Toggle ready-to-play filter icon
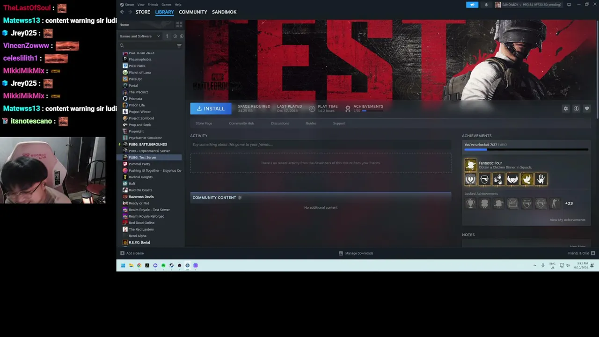 tap(182, 36)
